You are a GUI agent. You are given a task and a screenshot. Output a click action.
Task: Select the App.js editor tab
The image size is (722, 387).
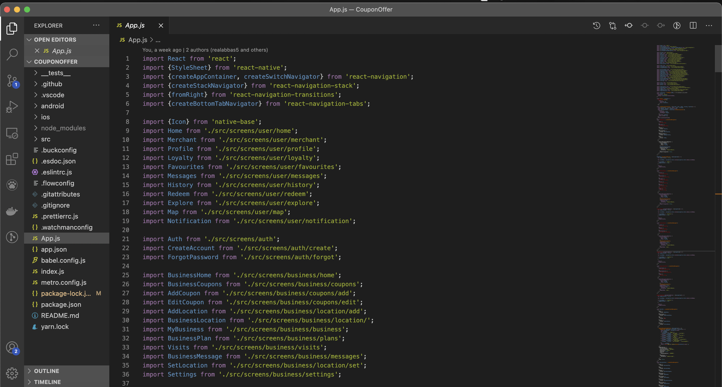point(139,26)
